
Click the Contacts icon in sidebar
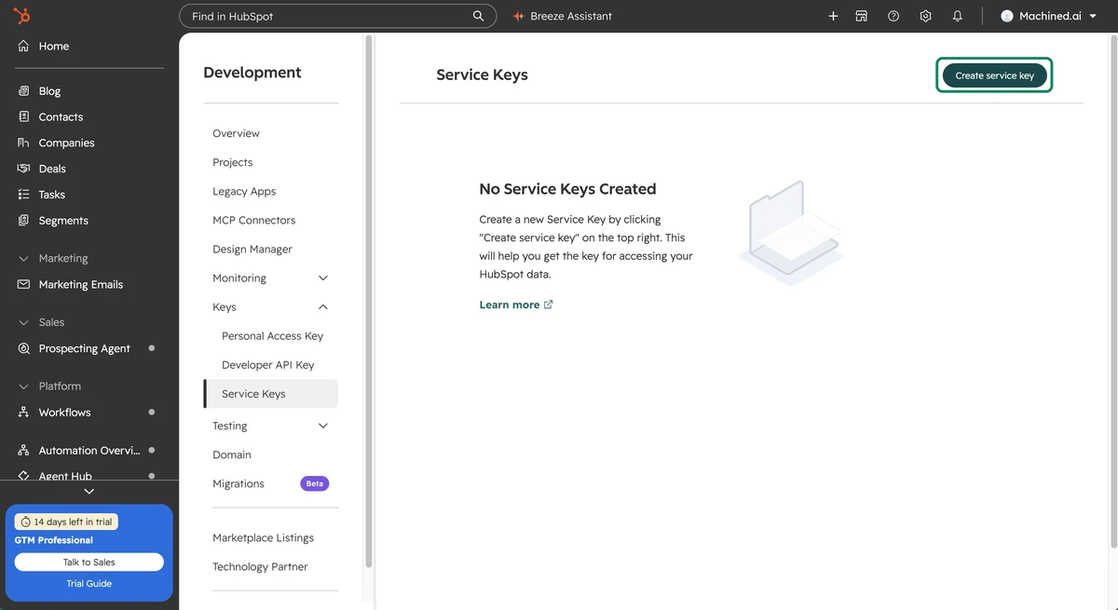pos(24,116)
